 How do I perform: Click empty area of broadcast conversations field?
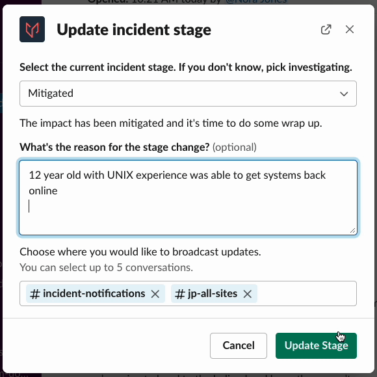click(307, 294)
